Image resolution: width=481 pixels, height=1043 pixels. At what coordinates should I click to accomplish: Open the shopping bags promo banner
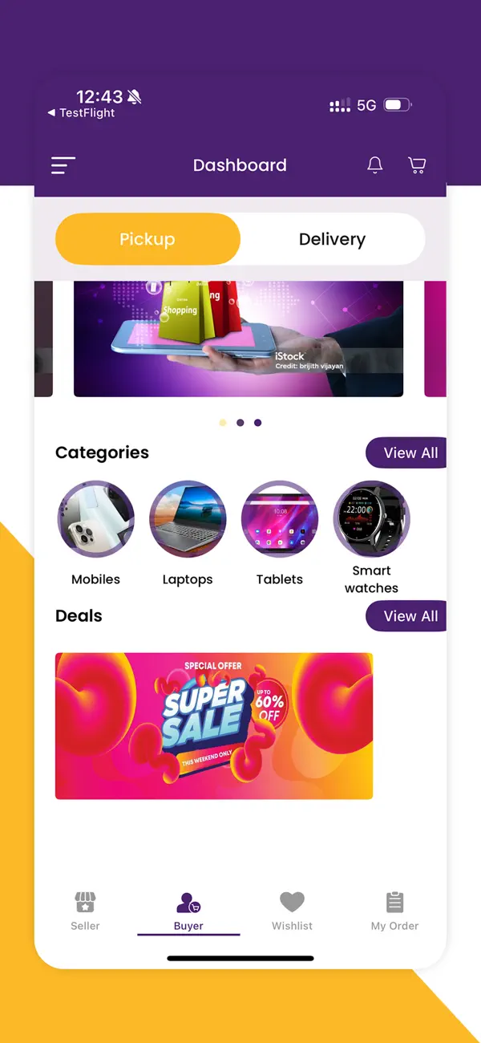point(238,339)
